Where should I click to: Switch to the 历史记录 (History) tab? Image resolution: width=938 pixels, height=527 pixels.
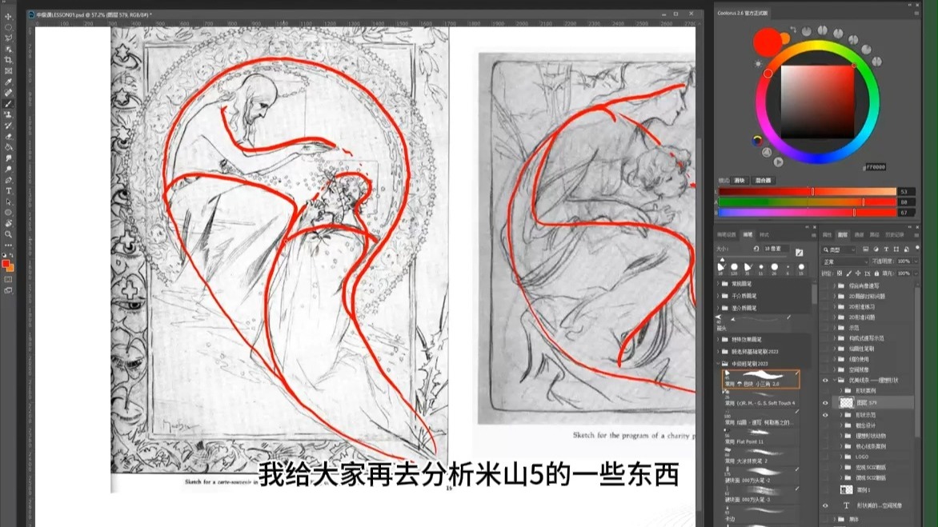click(893, 235)
